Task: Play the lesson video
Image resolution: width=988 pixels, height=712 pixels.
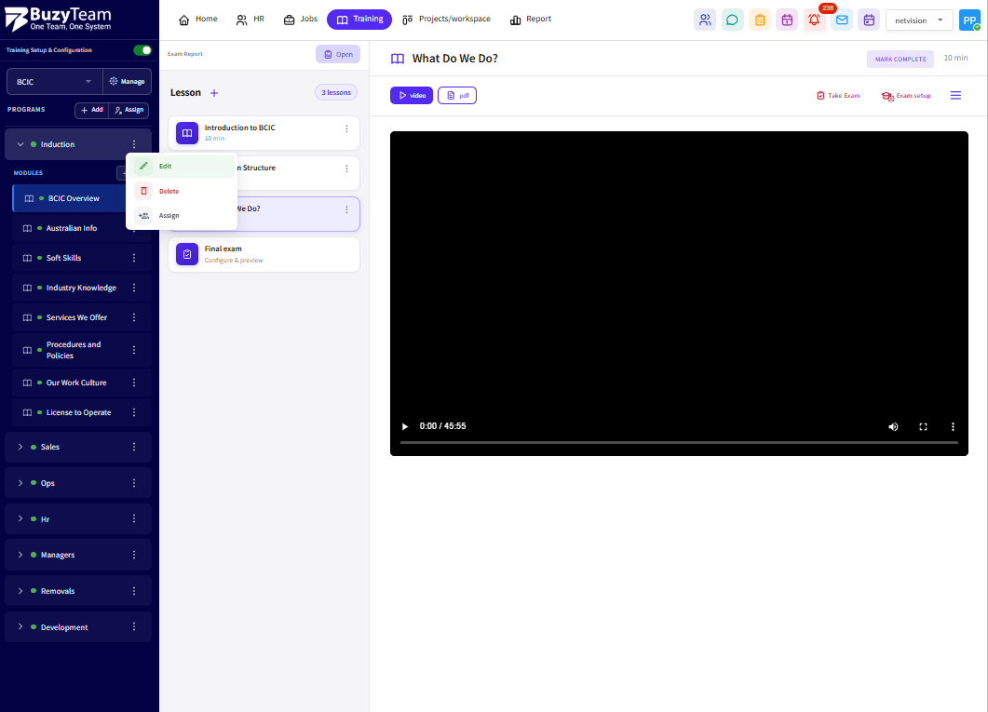Action: coord(405,427)
